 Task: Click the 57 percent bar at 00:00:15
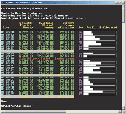(92, 44)
